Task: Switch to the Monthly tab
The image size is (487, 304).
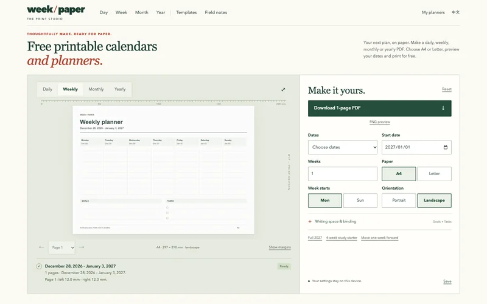Action: point(96,89)
